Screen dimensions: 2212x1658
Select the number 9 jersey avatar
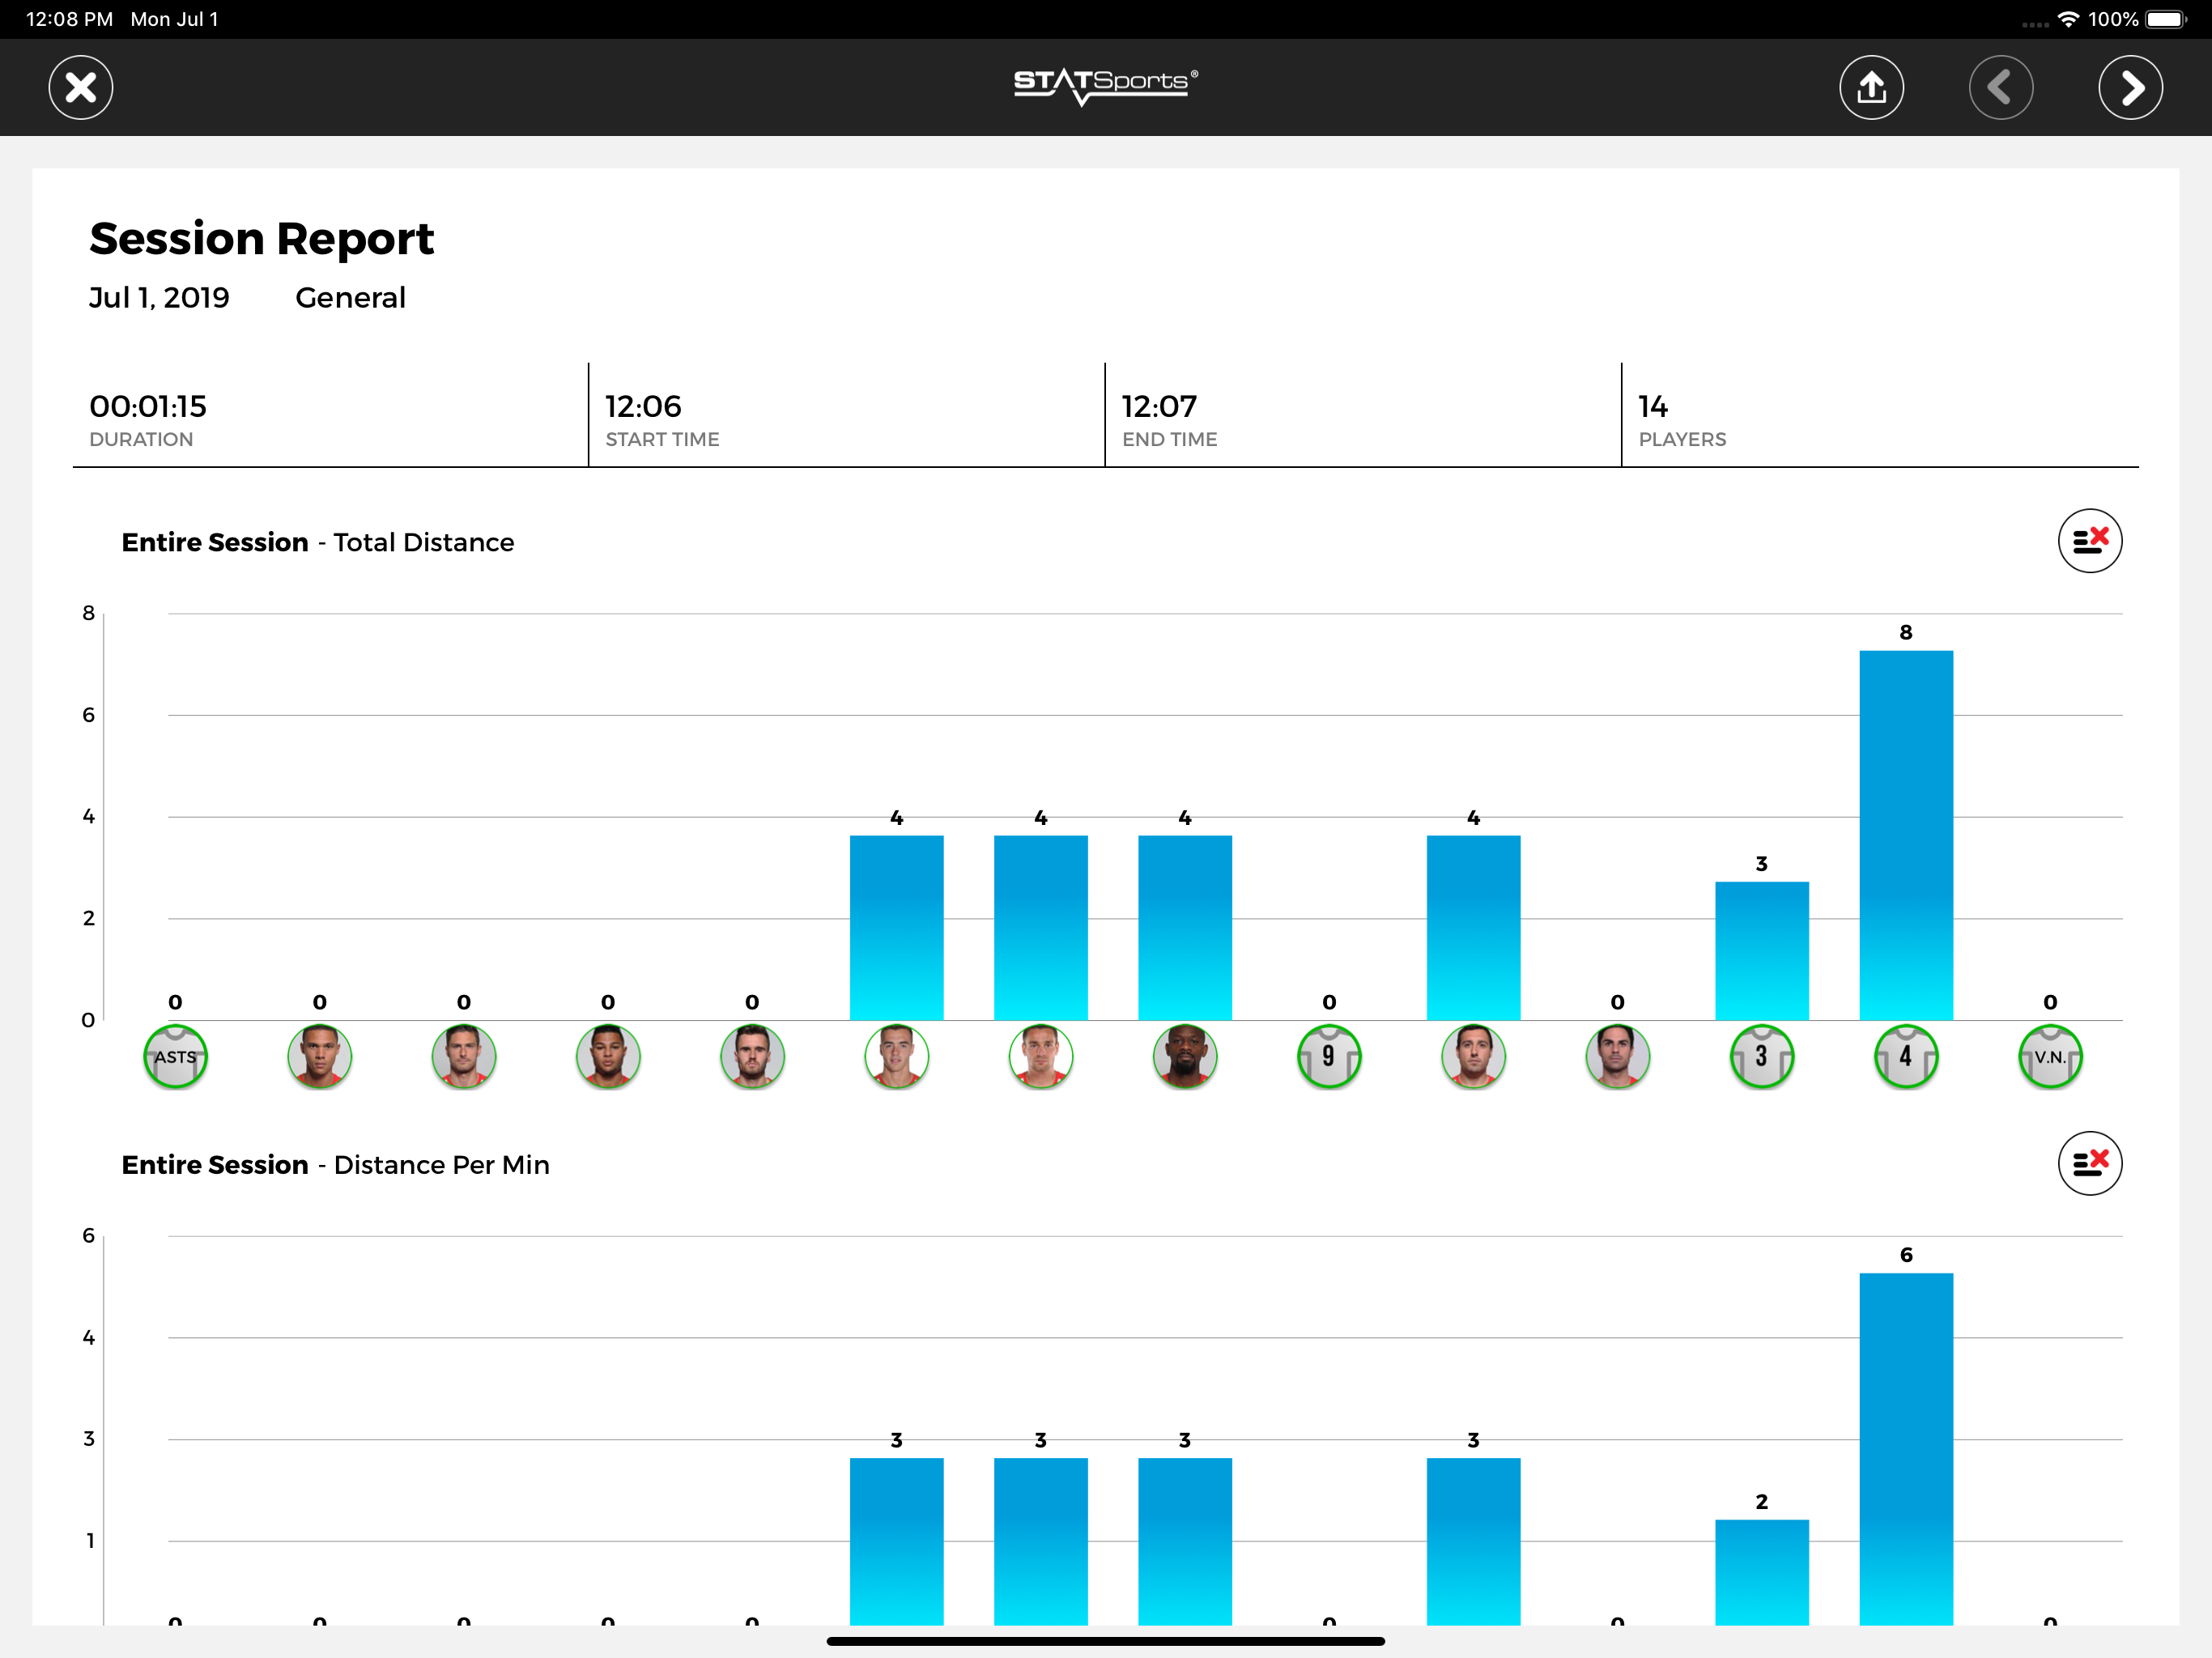1329,1057
